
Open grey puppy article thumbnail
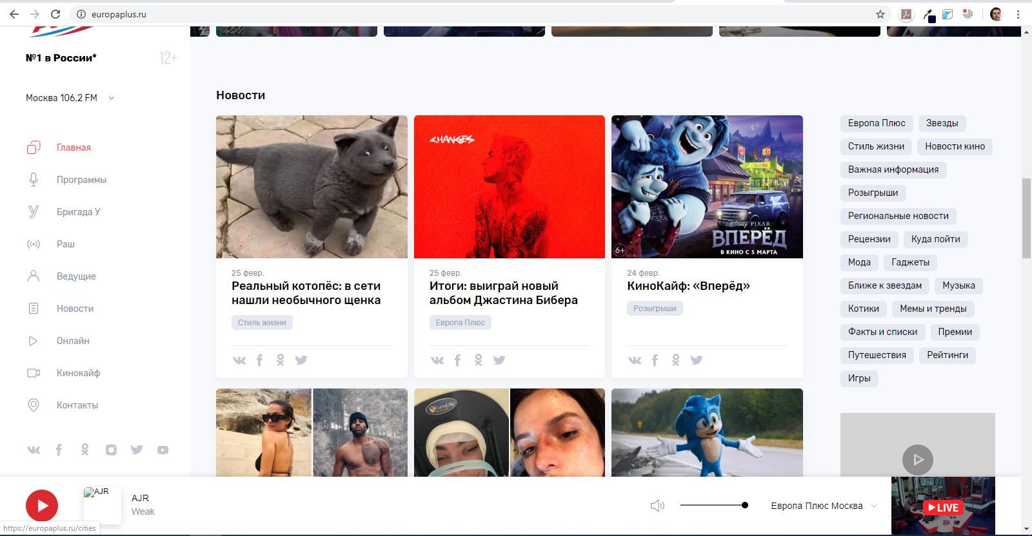[x=312, y=187]
